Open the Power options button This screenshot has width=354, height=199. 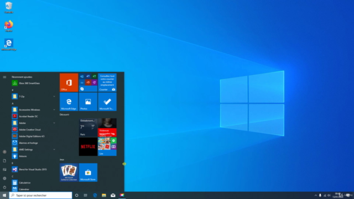[4, 187]
